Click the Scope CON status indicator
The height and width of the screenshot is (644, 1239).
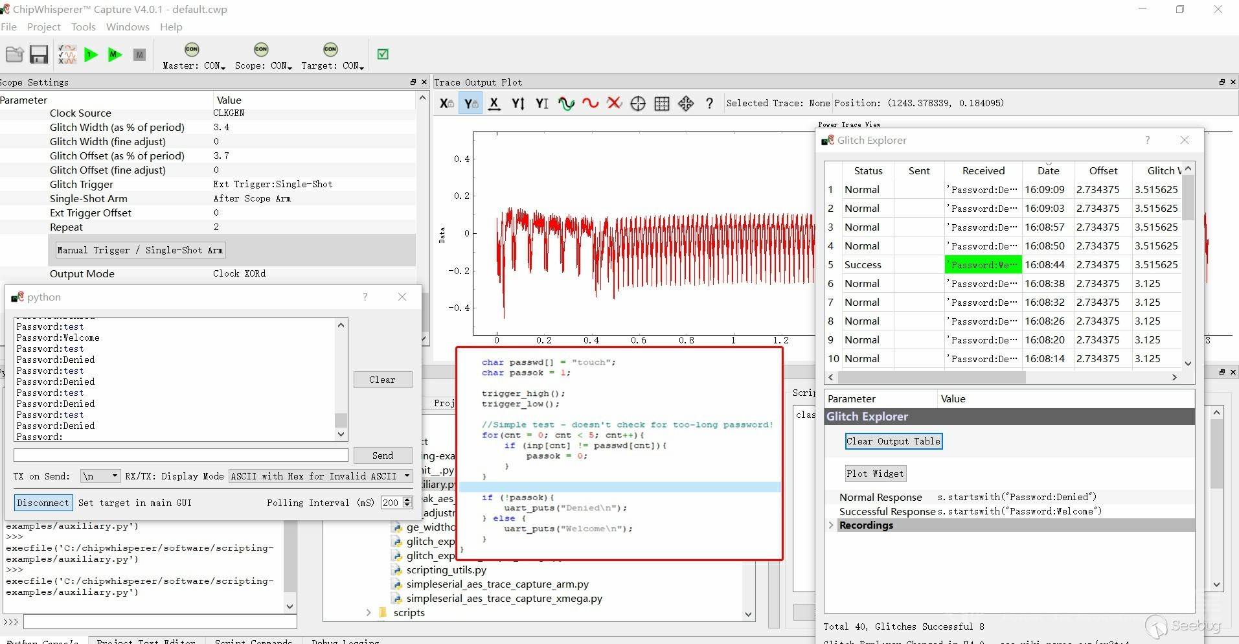[261, 49]
